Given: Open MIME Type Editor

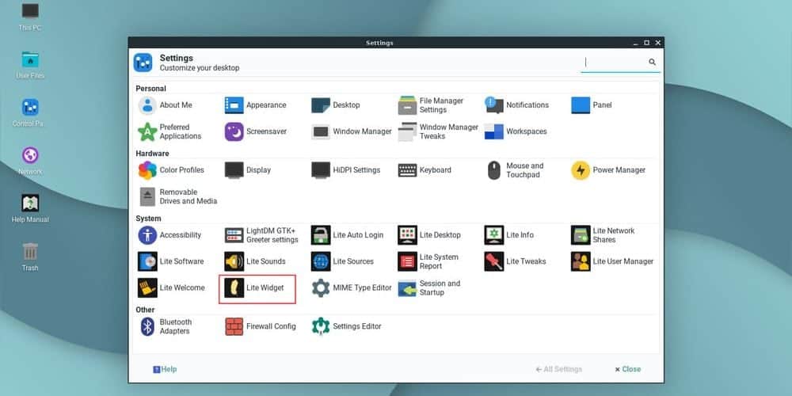Looking at the screenshot, I should pyautogui.click(x=352, y=288).
